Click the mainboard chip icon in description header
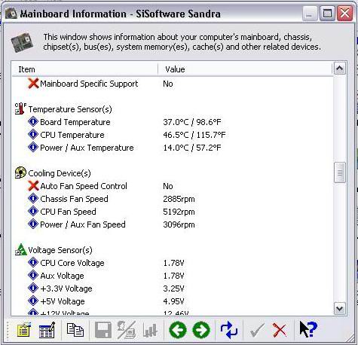This screenshot has height=345, width=358. tap(23, 42)
